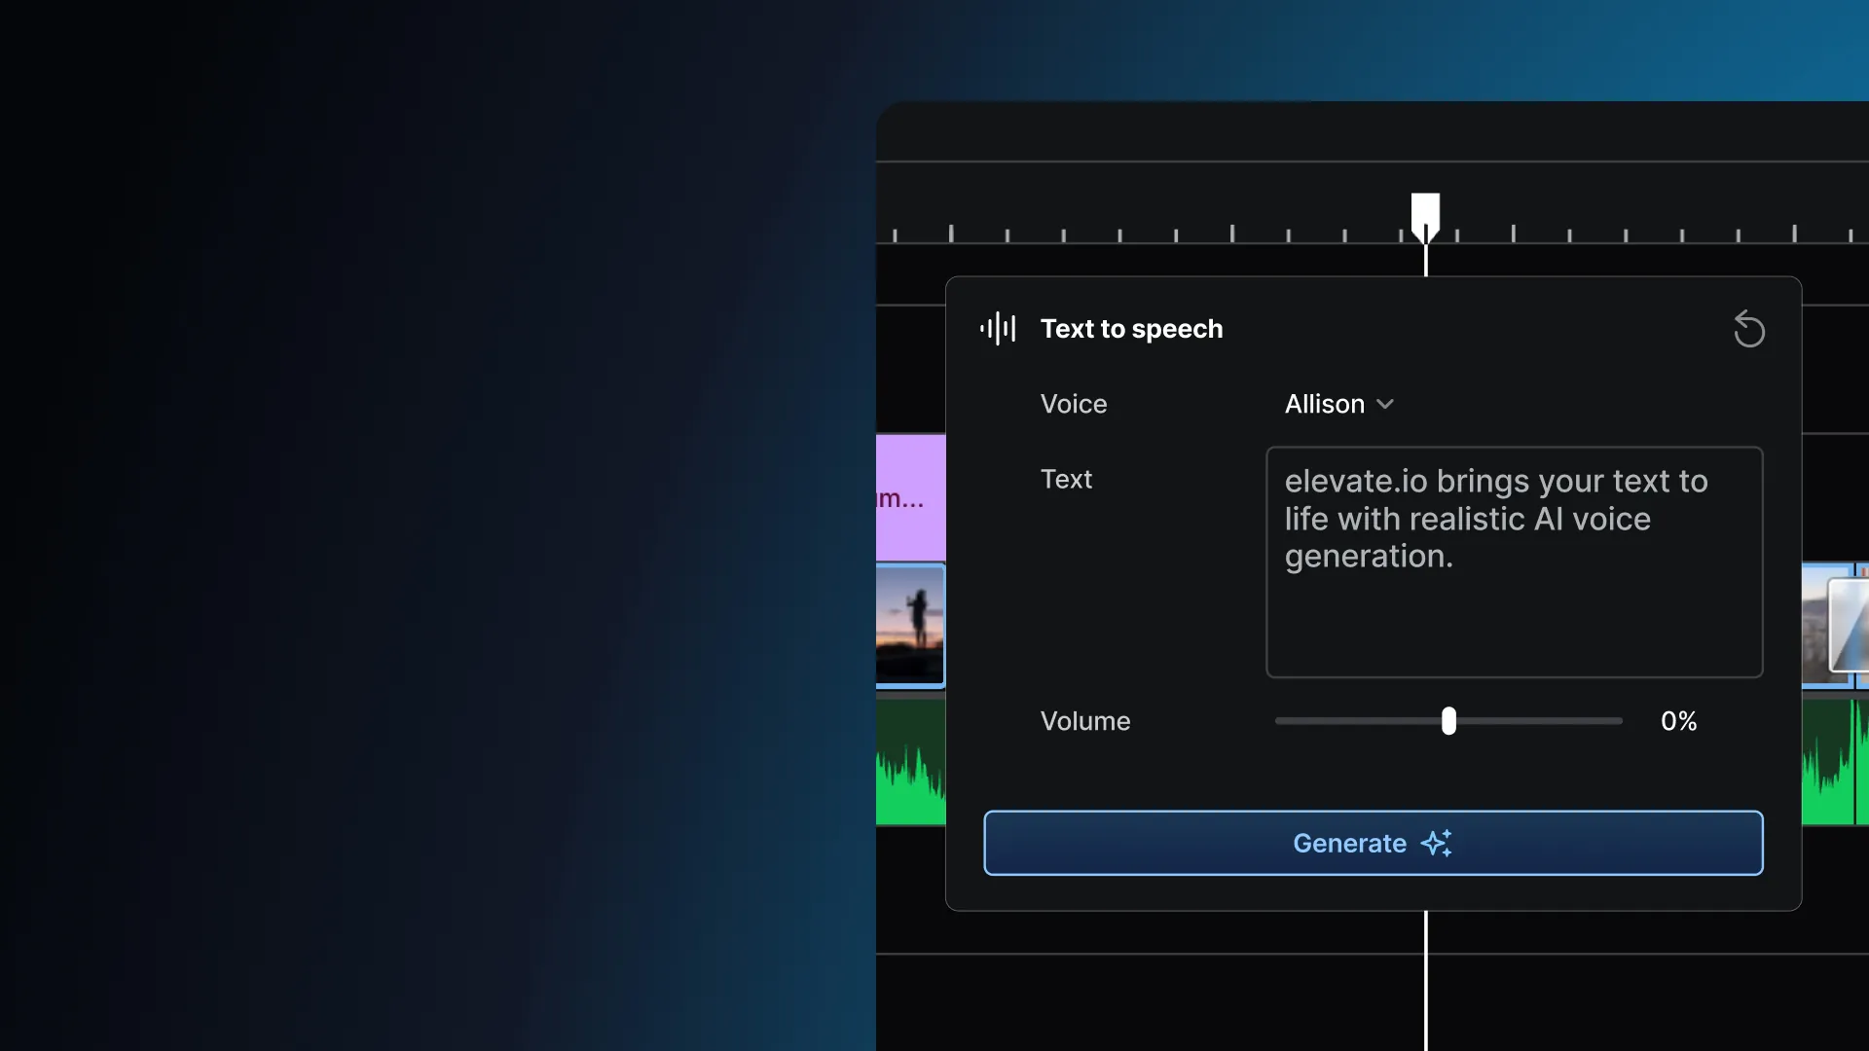Click the 0% volume value
Viewport: 1869px width, 1051px height.
(x=1678, y=721)
